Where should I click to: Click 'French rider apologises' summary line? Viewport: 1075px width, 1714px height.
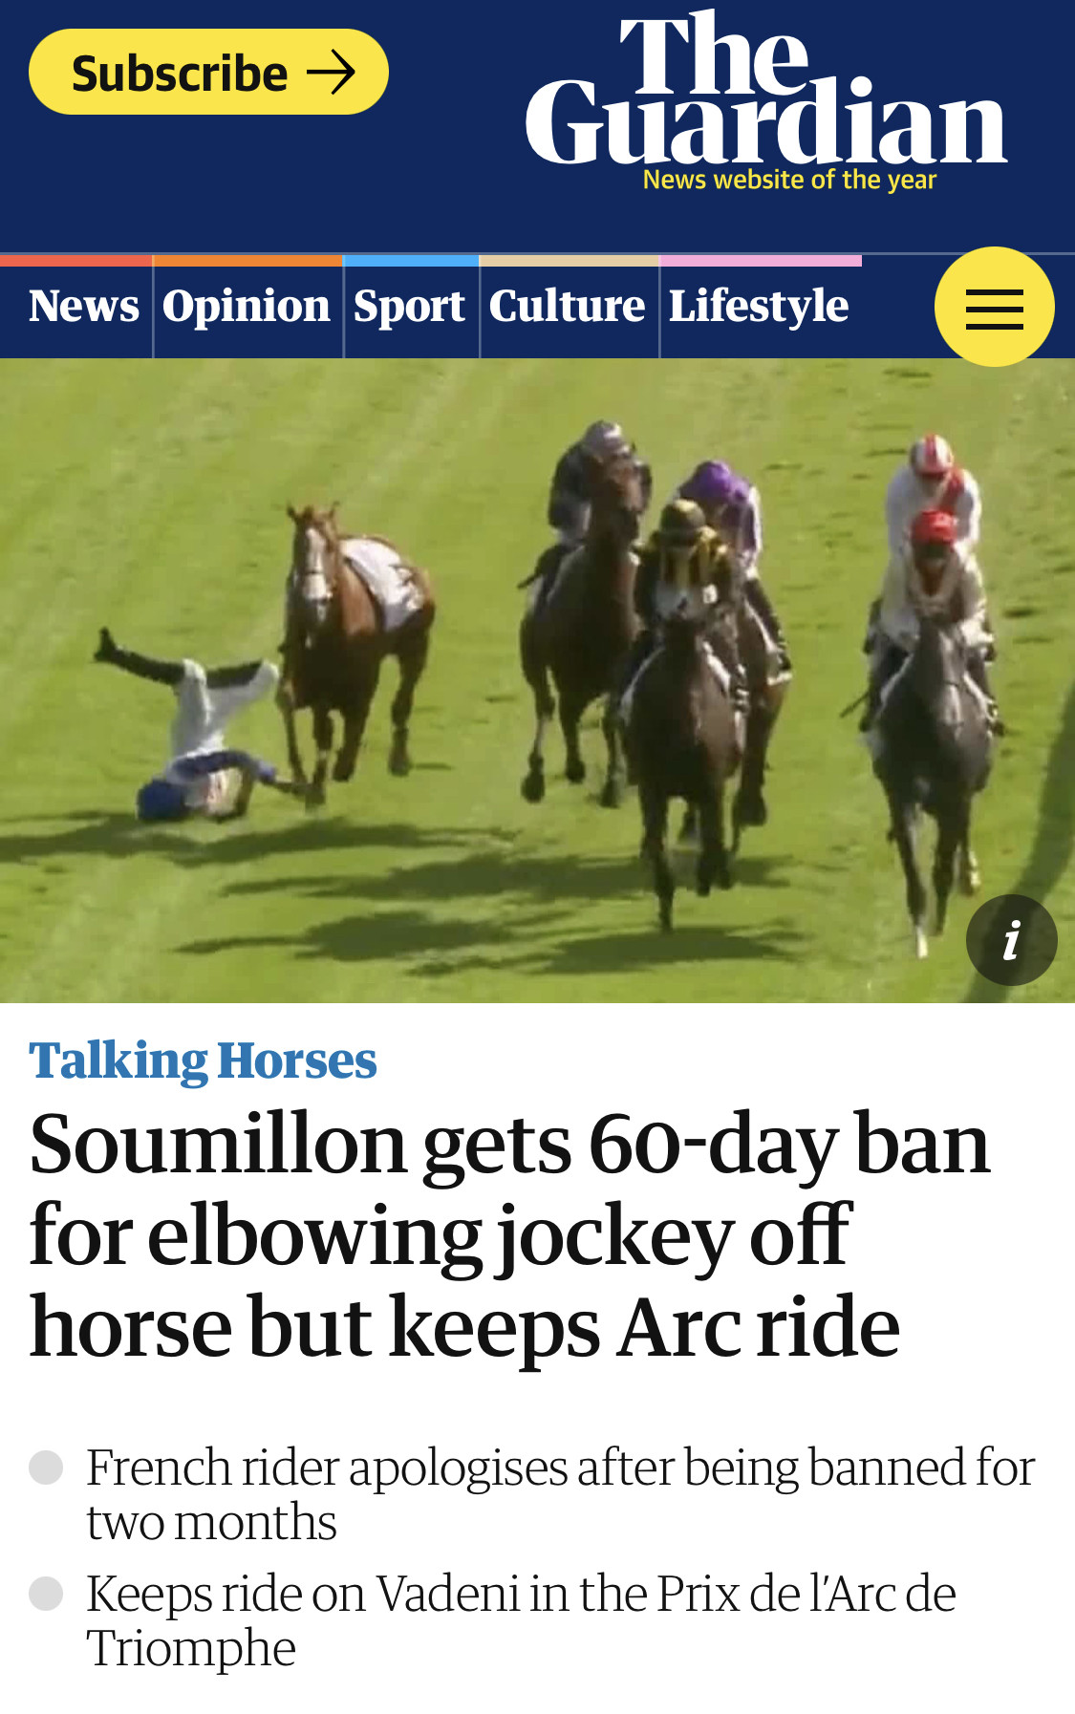pyautogui.click(x=561, y=1494)
